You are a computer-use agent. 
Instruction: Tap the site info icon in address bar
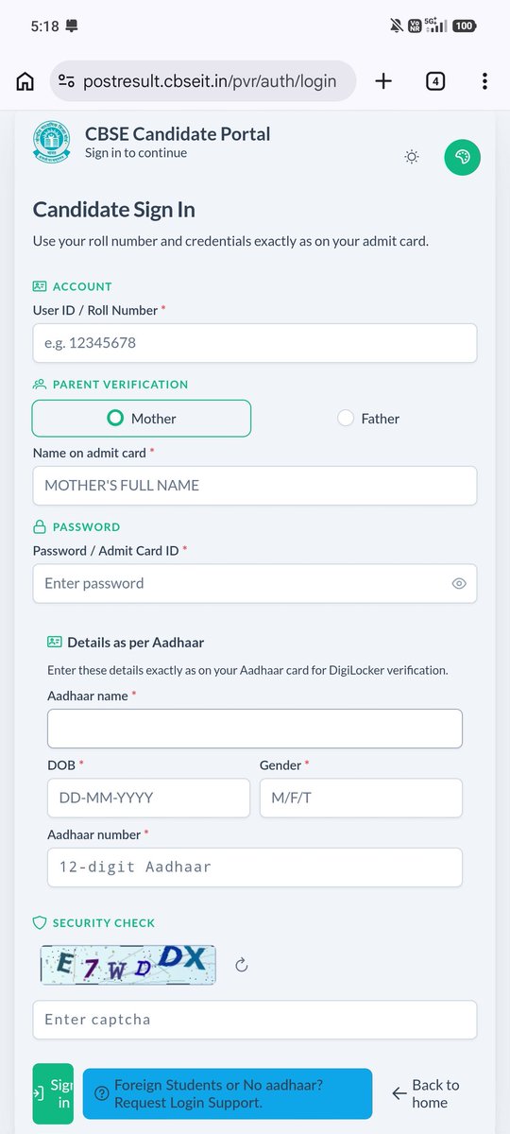pos(65,81)
